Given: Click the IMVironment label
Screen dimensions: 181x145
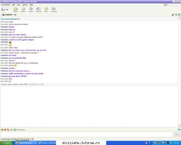Looking at the screenshot, I should 21,130.
